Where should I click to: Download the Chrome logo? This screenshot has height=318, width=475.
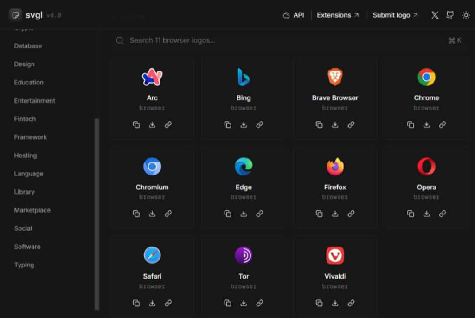tap(427, 124)
